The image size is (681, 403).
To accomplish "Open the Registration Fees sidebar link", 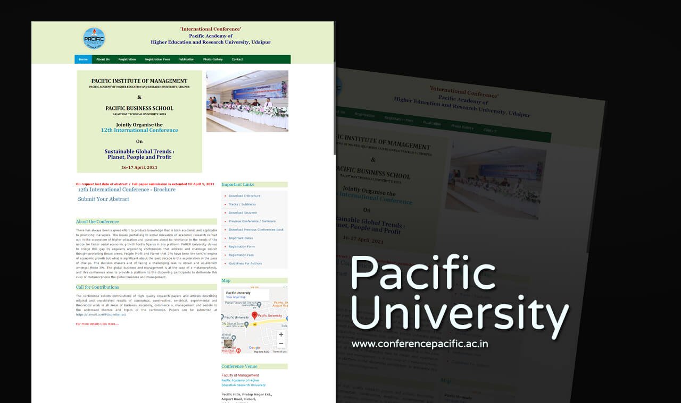I will [x=241, y=255].
